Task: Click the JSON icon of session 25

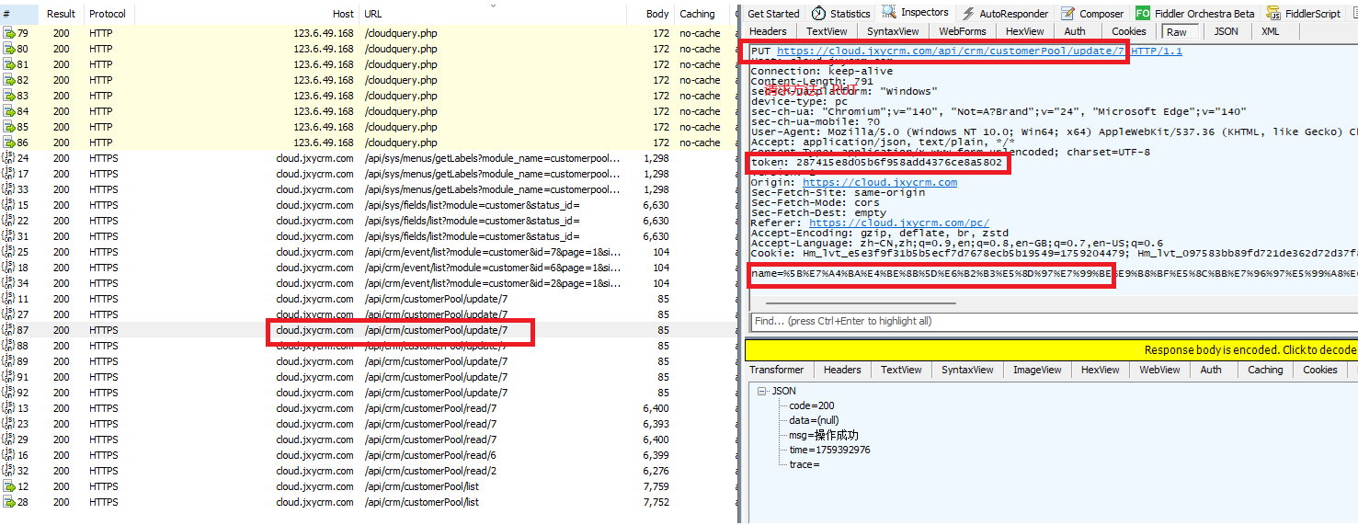Action: pos(8,252)
